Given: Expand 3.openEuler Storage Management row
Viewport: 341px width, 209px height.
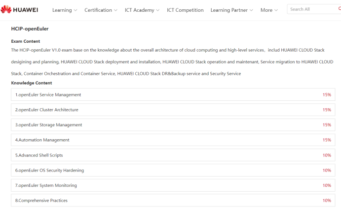Looking at the screenshot, I should click(x=173, y=125).
